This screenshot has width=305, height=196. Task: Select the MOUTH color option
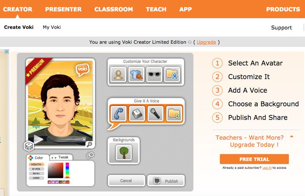pos(36,164)
